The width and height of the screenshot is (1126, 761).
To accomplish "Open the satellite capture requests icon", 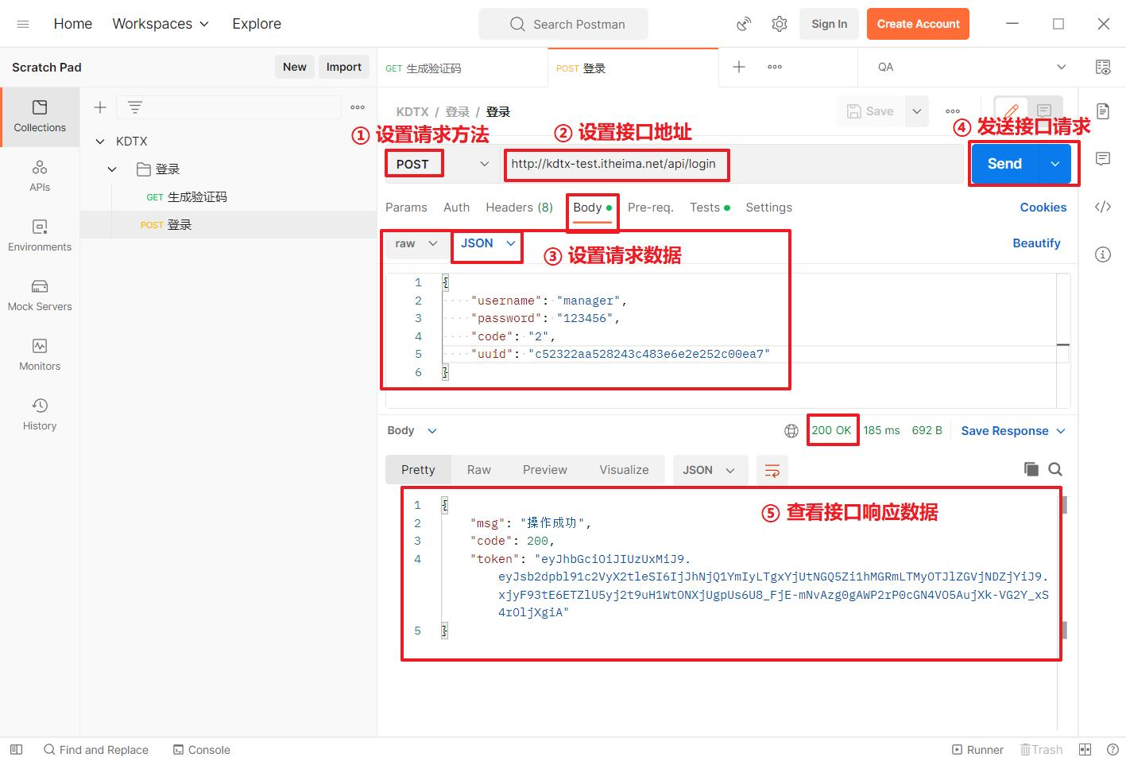I will click(744, 24).
